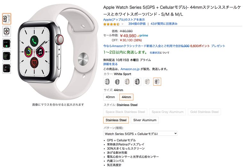Viewport: 243px width, 167px height.
Task: Select the first product thumbnail image
Action: point(7,19)
